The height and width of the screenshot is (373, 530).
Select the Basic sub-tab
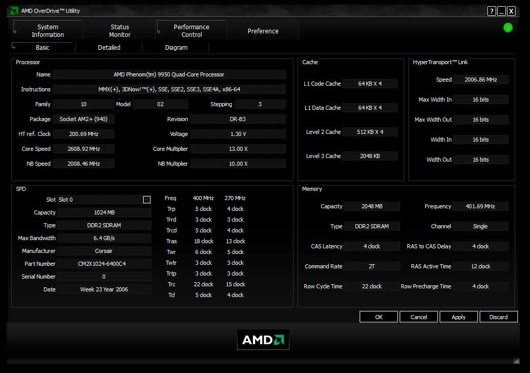[43, 48]
